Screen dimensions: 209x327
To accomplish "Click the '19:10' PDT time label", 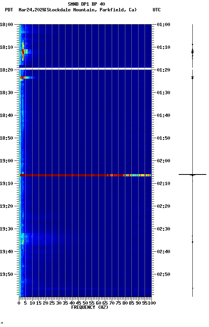I will (x=6, y=184).
